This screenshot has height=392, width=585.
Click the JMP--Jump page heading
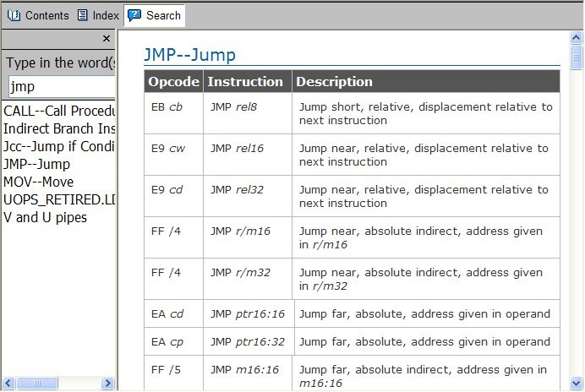pos(189,55)
